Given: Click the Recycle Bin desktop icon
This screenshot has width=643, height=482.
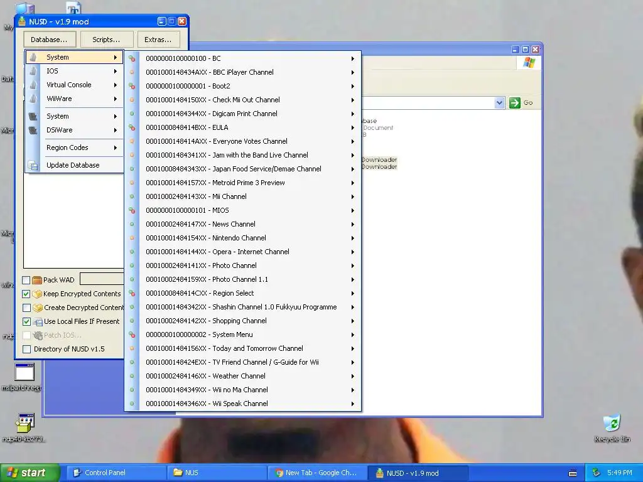Looking at the screenshot, I should [x=612, y=424].
